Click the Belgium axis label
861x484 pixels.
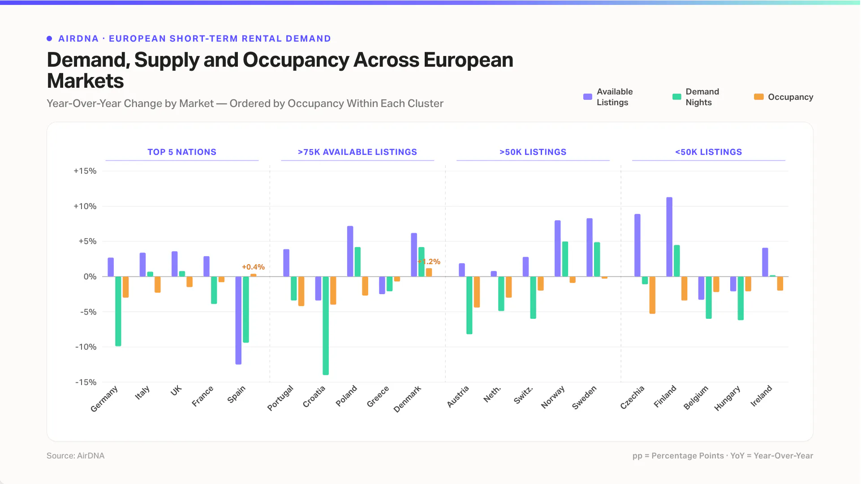click(x=696, y=398)
